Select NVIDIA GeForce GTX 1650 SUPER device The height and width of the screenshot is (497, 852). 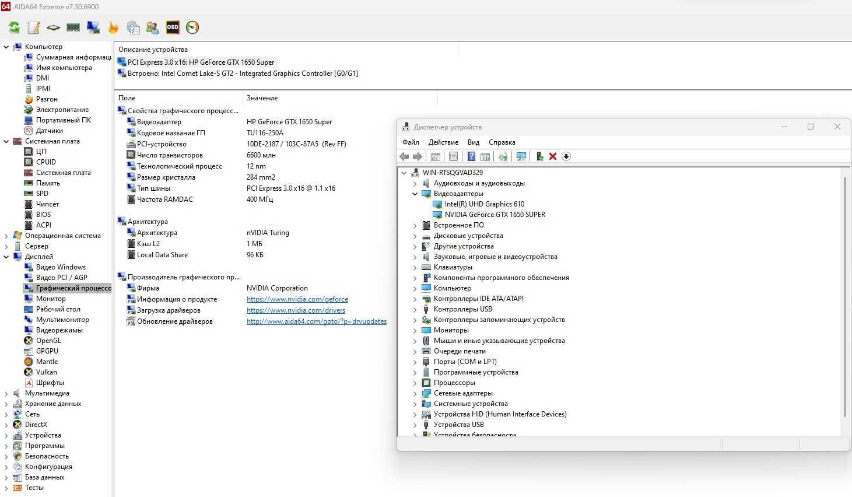[x=495, y=215]
